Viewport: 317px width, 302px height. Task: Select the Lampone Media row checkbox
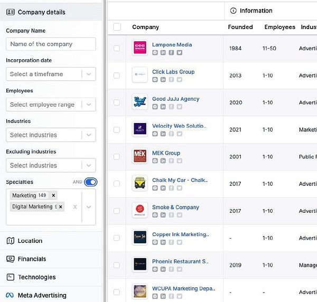[117, 48]
